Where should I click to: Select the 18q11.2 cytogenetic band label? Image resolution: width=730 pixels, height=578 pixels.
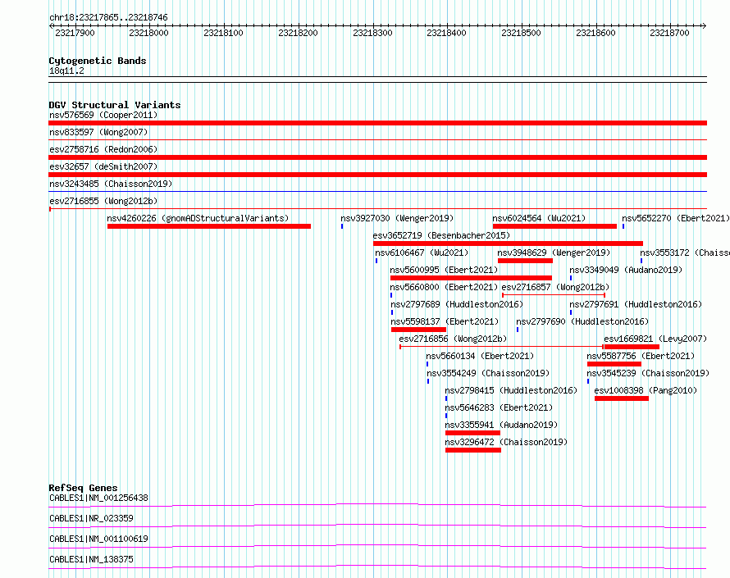pyautogui.click(x=66, y=71)
